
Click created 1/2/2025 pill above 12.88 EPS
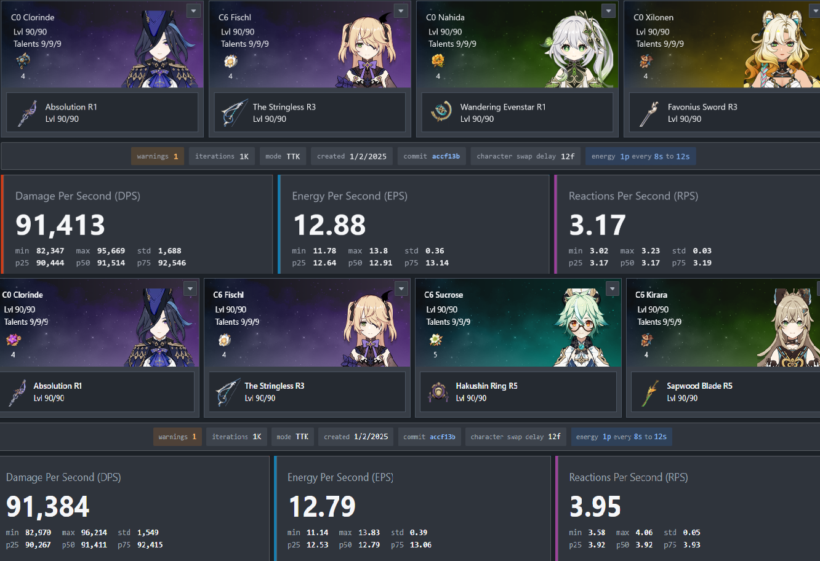click(x=352, y=156)
